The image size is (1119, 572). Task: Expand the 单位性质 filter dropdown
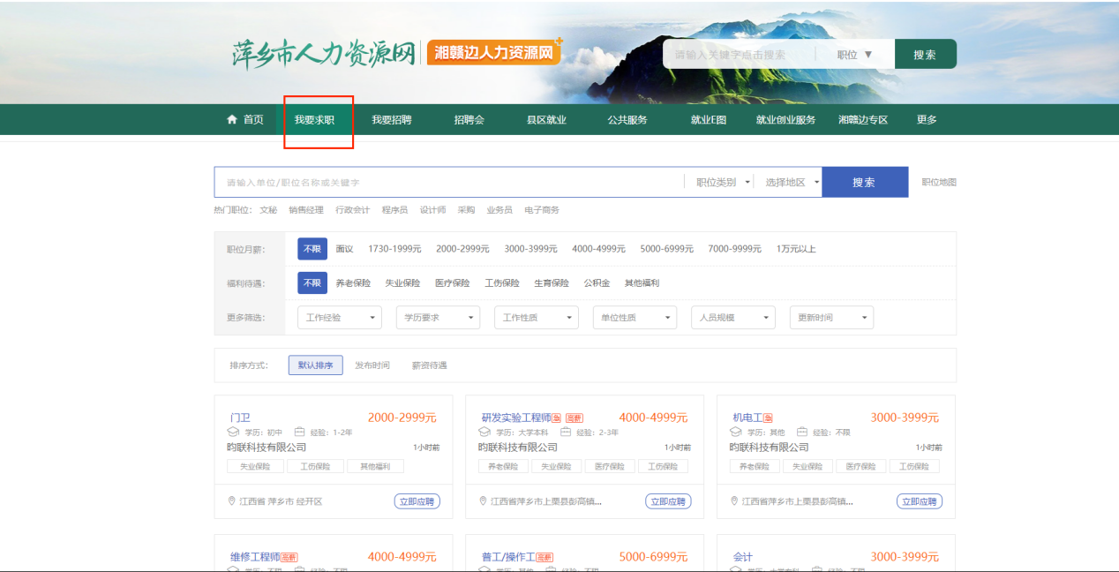coord(635,318)
